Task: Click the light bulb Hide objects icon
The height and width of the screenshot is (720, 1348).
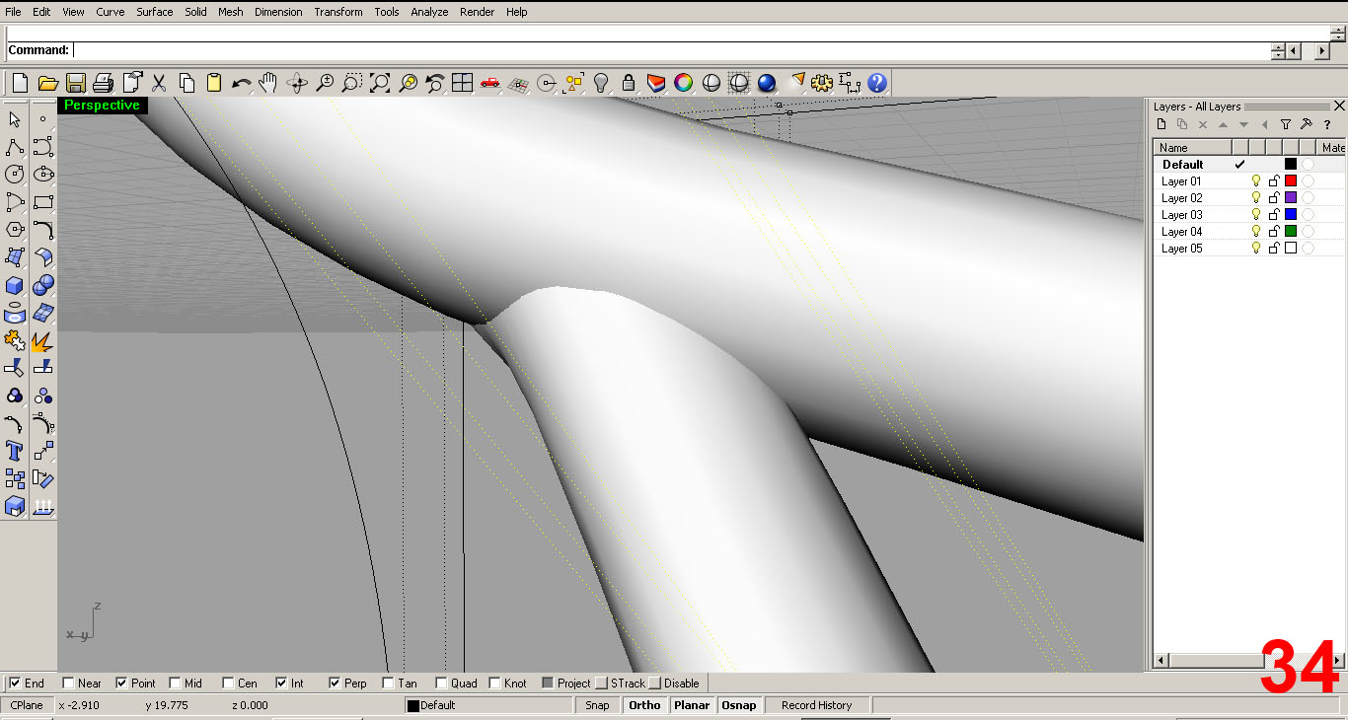Action: [601, 83]
